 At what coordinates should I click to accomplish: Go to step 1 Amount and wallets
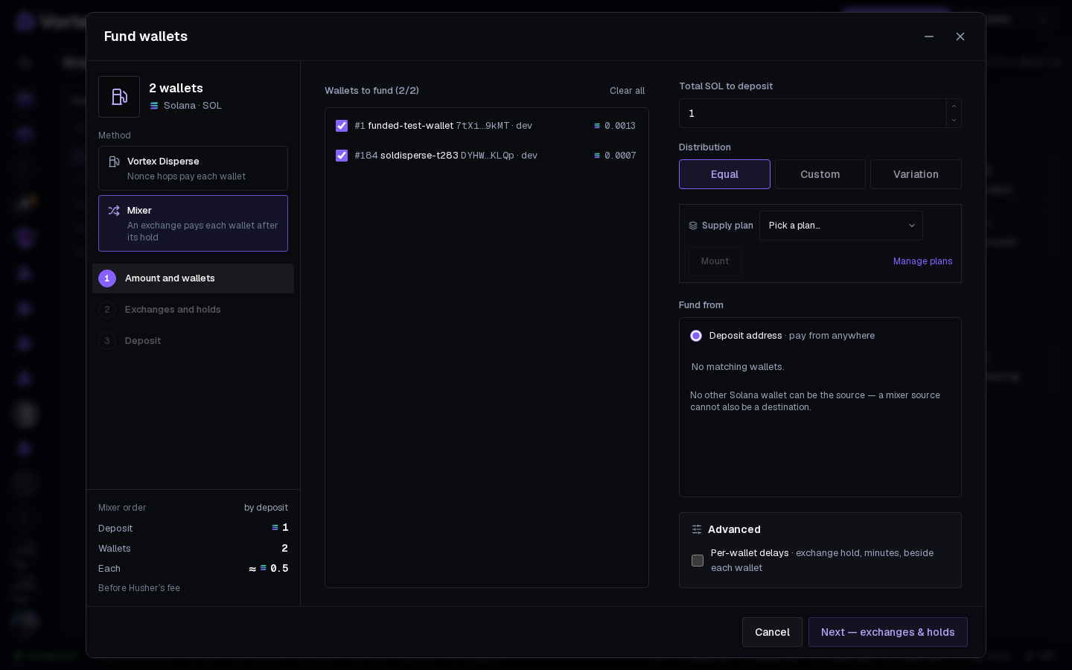click(x=193, y=278)
